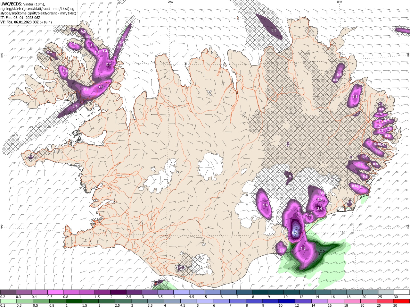Pick the 1 dark green swatch in rain scale
Image resolution: width=410 pixels, height=308 pixels.
click(73, 301)
